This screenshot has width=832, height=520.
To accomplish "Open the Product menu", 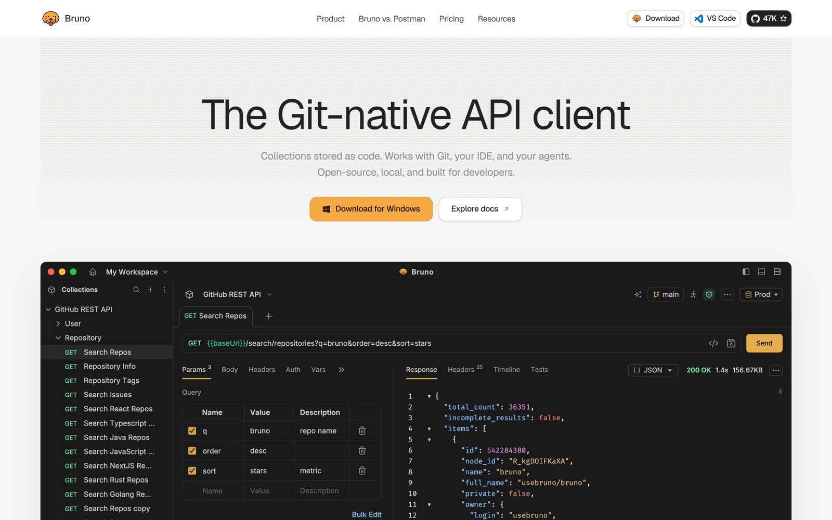I will pyautogui.click(x=331, y=19).
